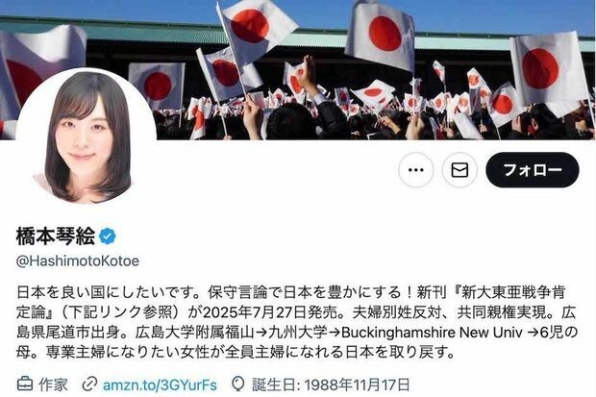The width and height of the screenshot is (596, 397).
Task: Click the フォロー follow button
Action: pyautogui.click(x=533, y=170)
